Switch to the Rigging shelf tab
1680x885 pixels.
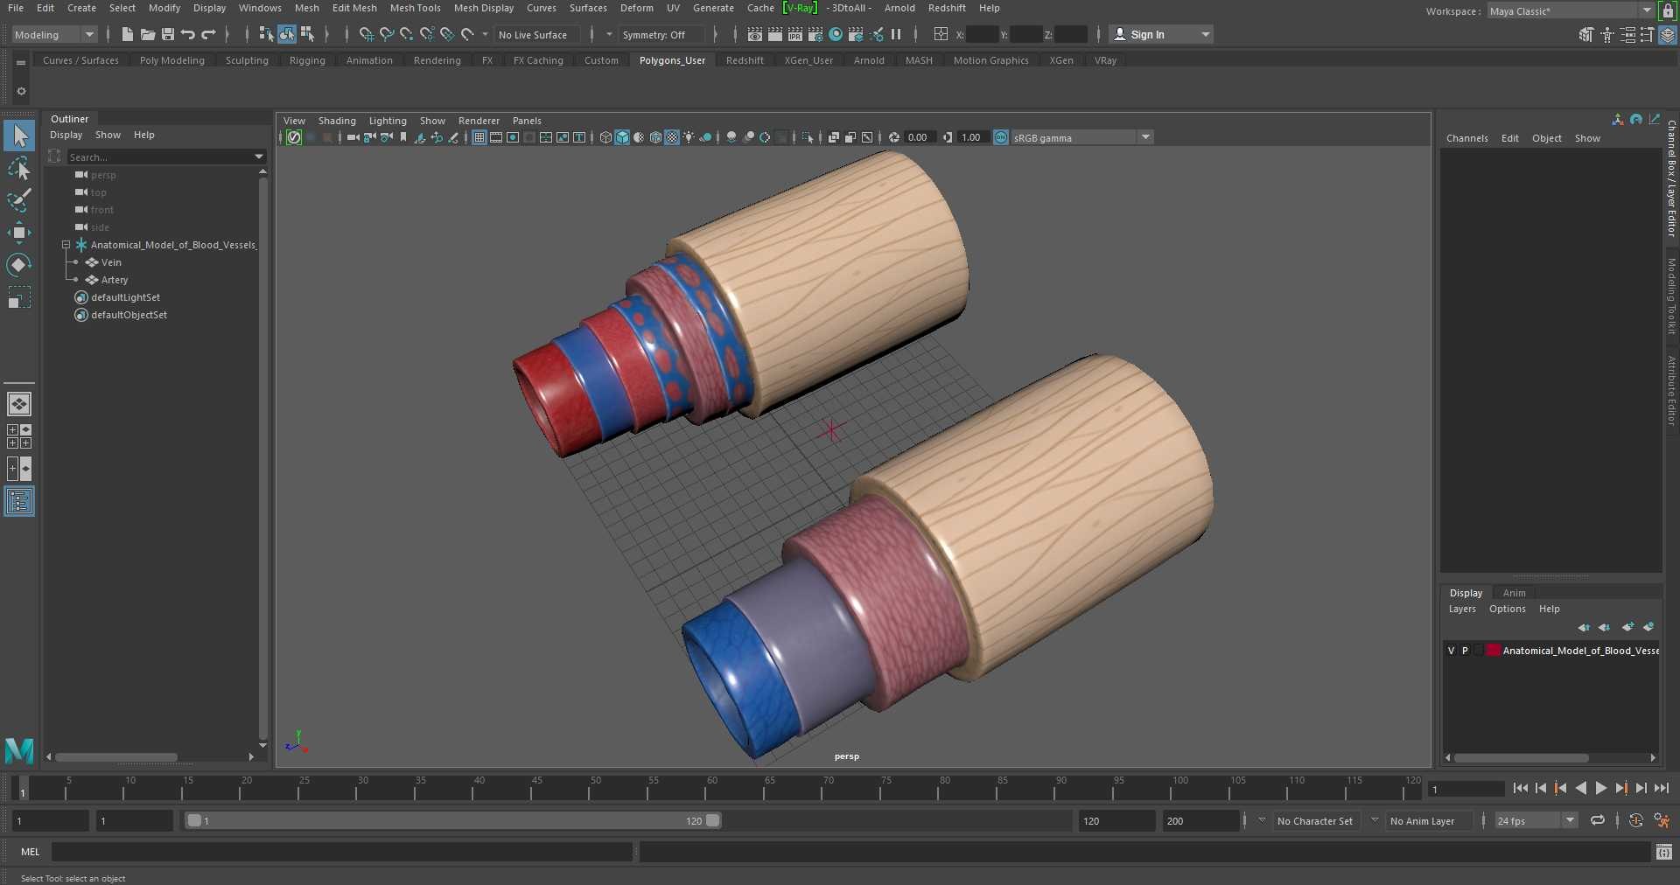point(307,60)
